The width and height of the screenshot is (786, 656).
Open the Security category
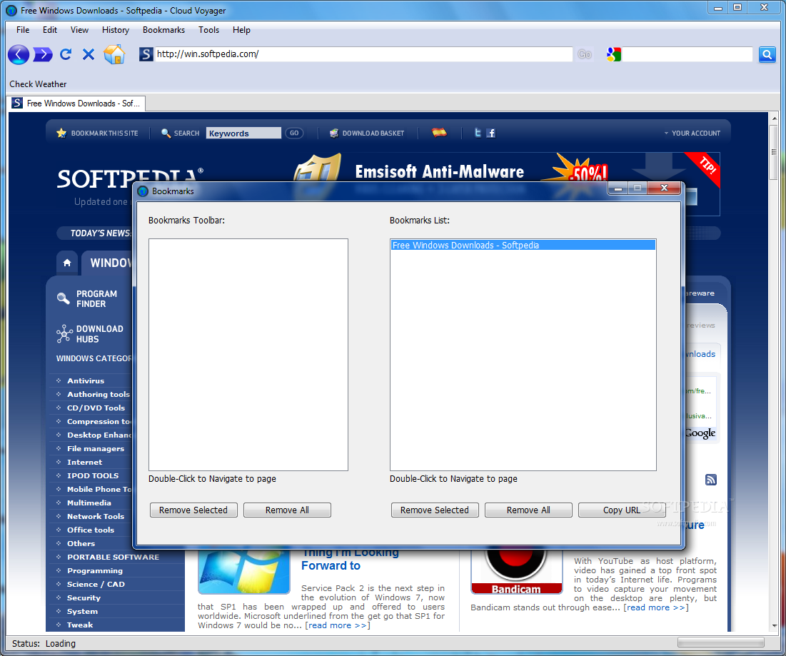click(x=84, y=598)
